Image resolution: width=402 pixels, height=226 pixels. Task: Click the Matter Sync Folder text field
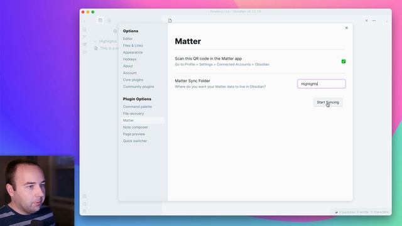[x=321, y=83]
